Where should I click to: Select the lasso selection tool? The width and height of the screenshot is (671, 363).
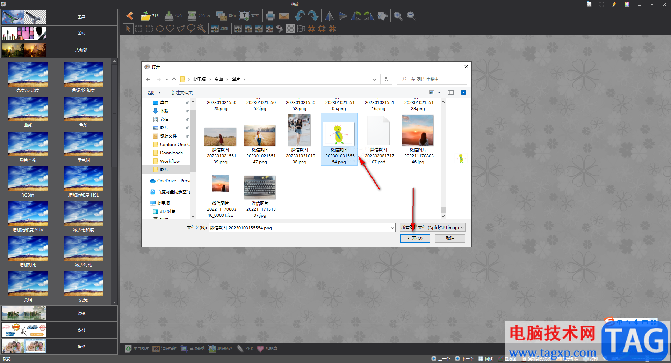click(191, 29)
